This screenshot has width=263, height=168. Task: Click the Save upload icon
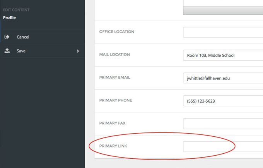7,51
